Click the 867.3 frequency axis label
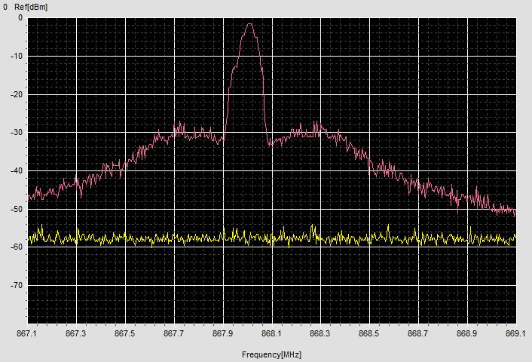 [76, 334]
